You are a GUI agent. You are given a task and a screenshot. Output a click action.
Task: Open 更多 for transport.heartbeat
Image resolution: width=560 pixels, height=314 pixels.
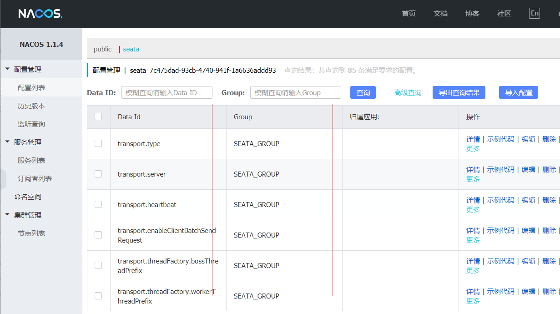coord(473,209)
